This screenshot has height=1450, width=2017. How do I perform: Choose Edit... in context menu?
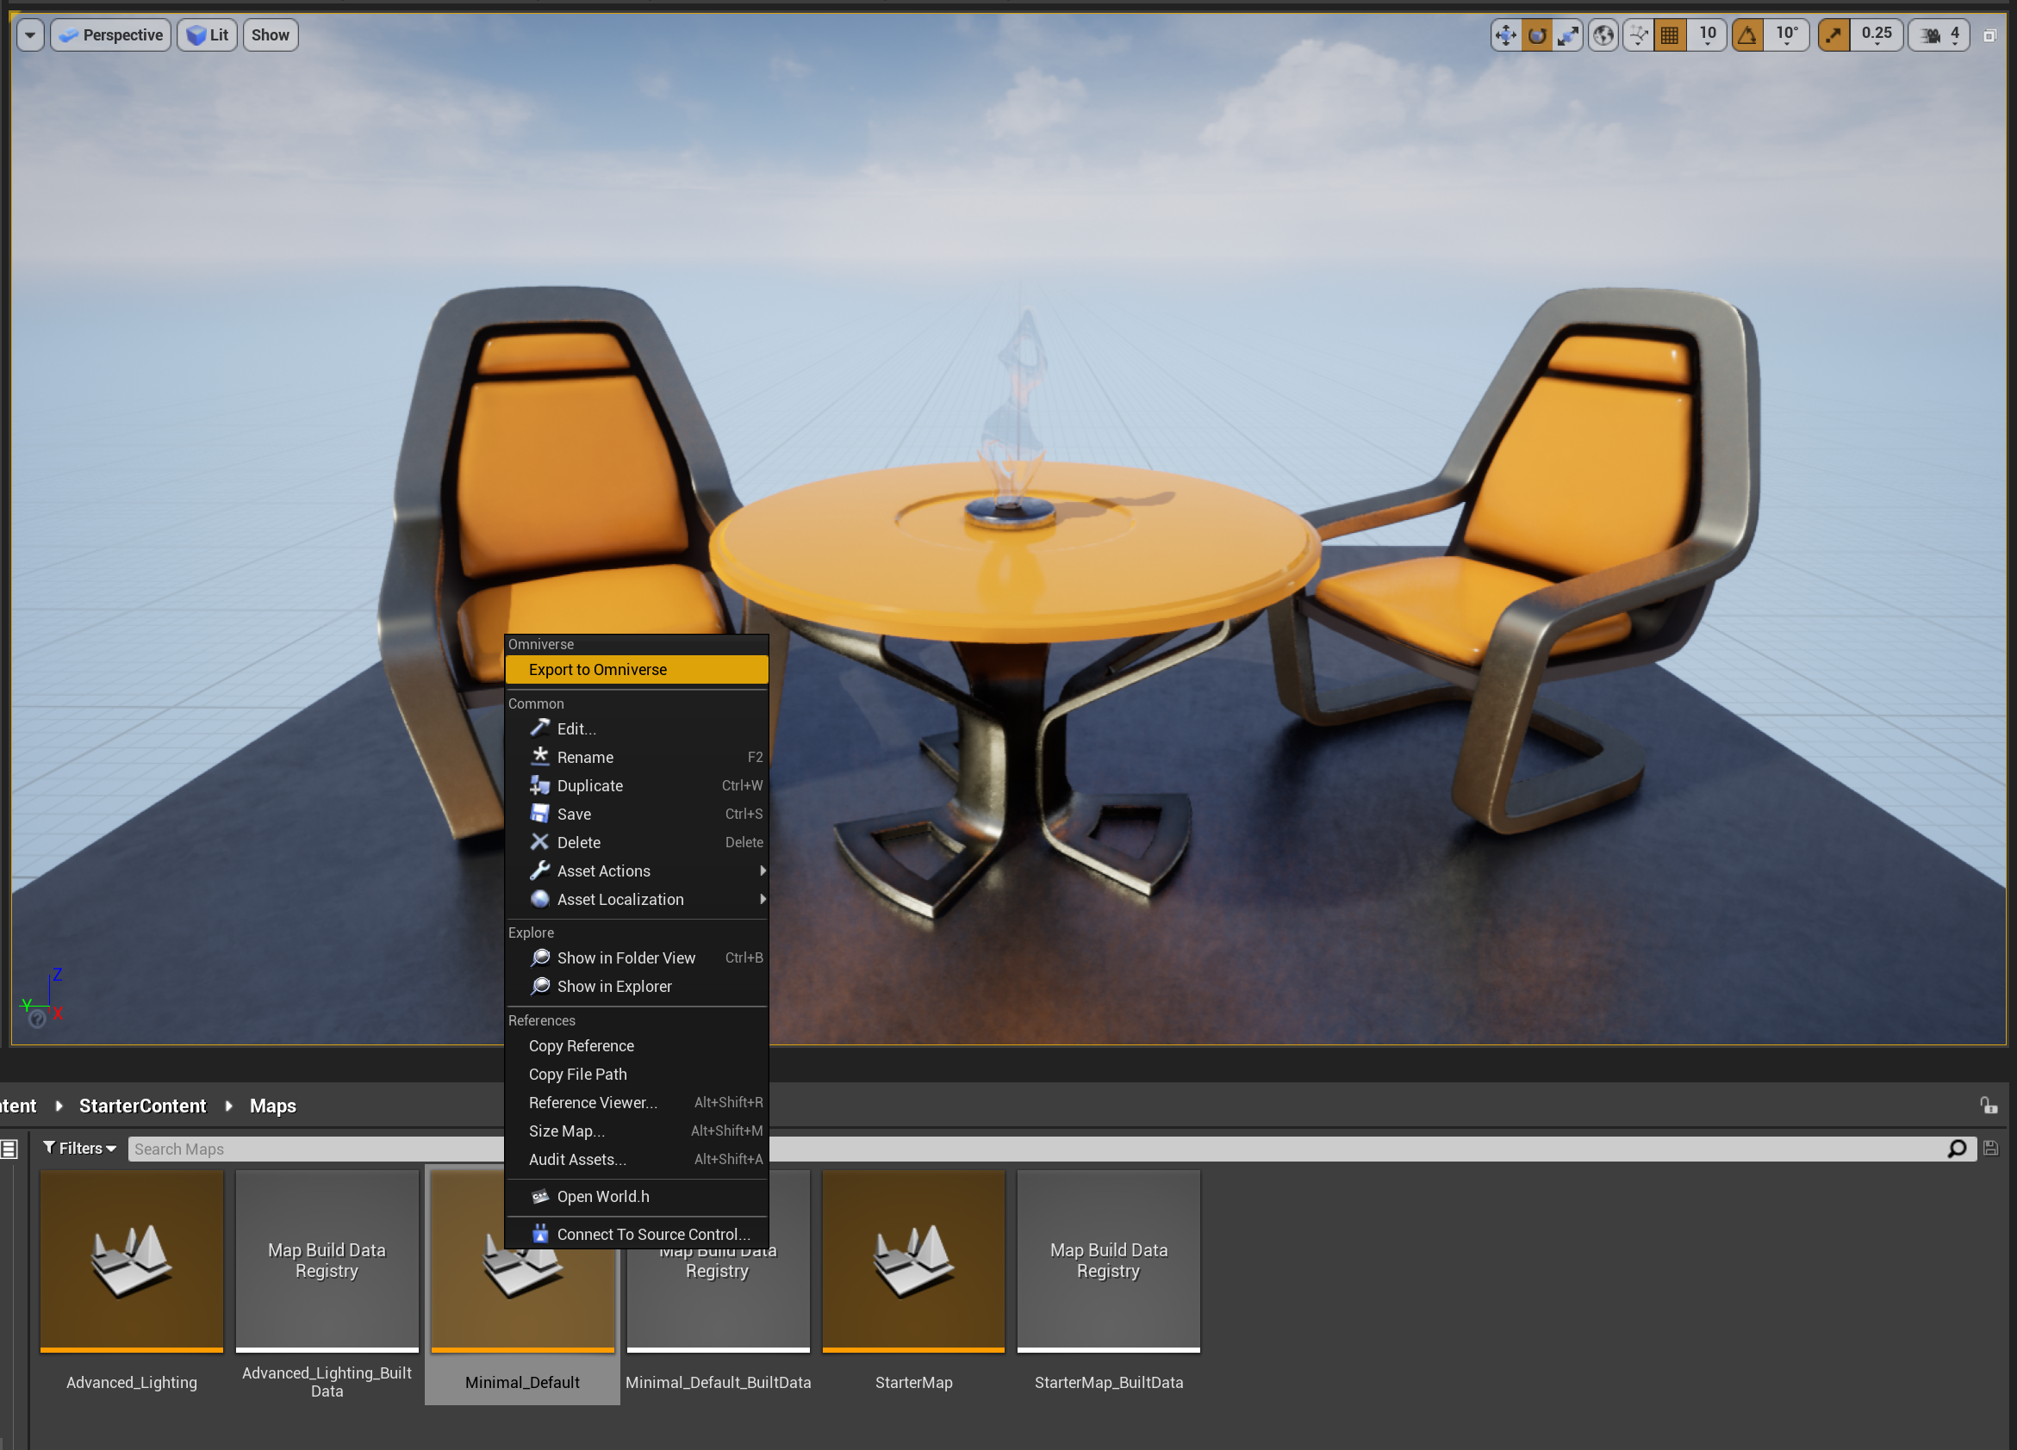click(637, 729)
